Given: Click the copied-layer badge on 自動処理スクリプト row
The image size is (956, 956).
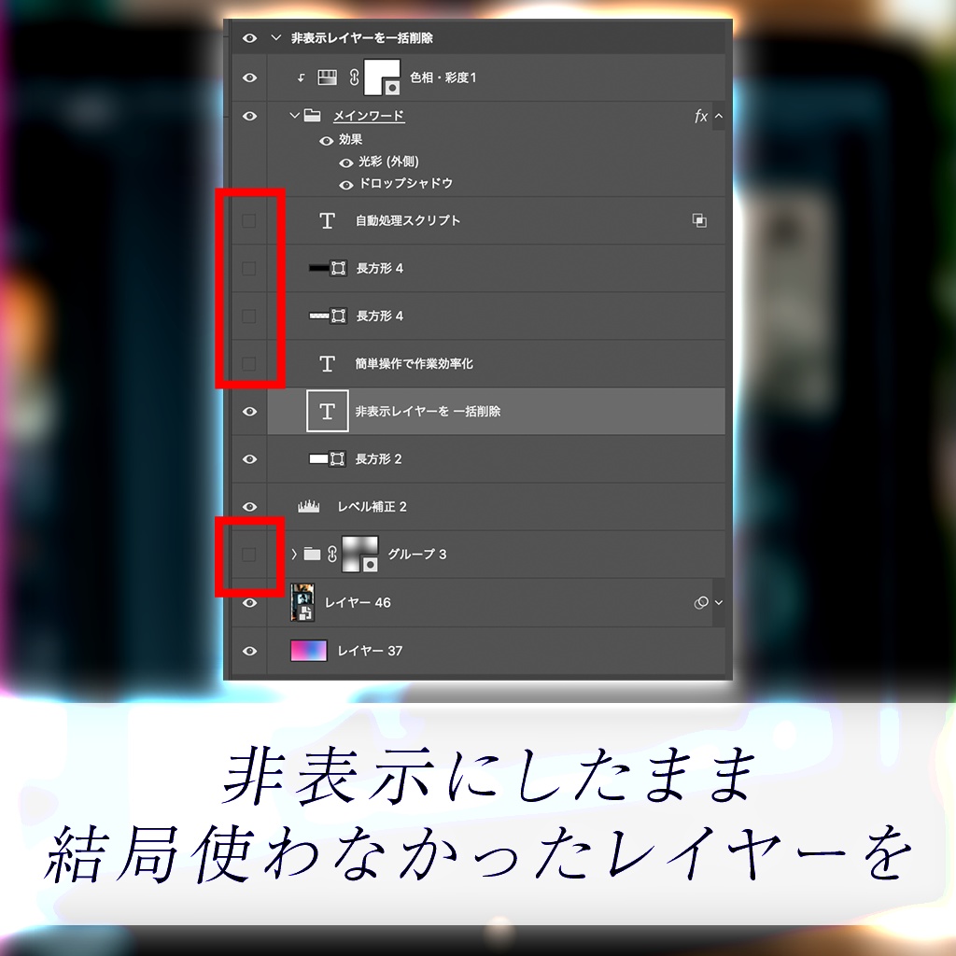Looking at the screenshot, I should [x=699, y=221].
